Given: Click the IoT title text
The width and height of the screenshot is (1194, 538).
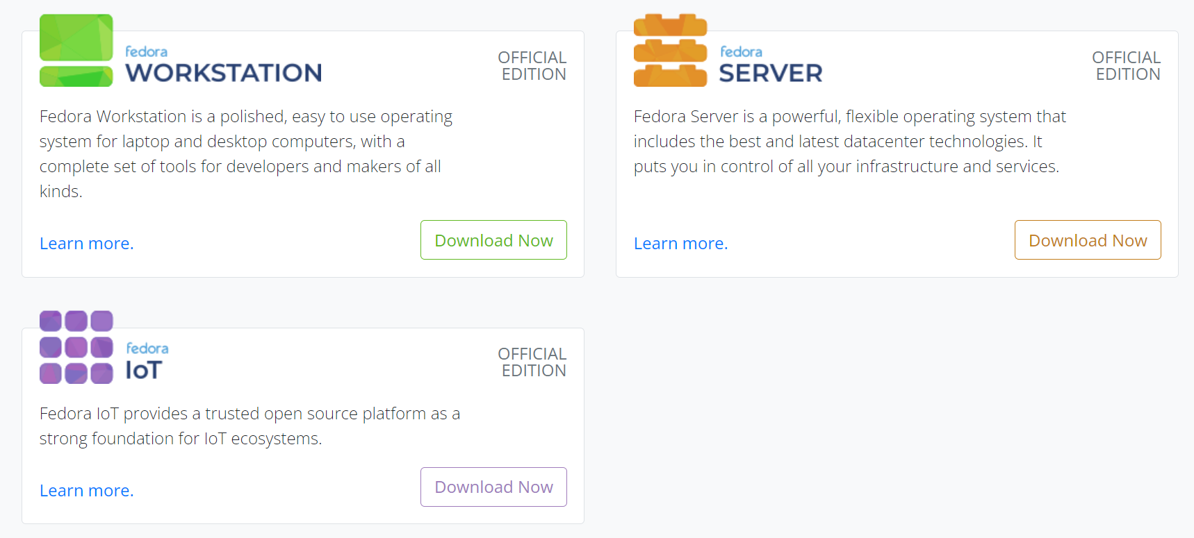Looking at the screenshot, I should pos(144,370).
